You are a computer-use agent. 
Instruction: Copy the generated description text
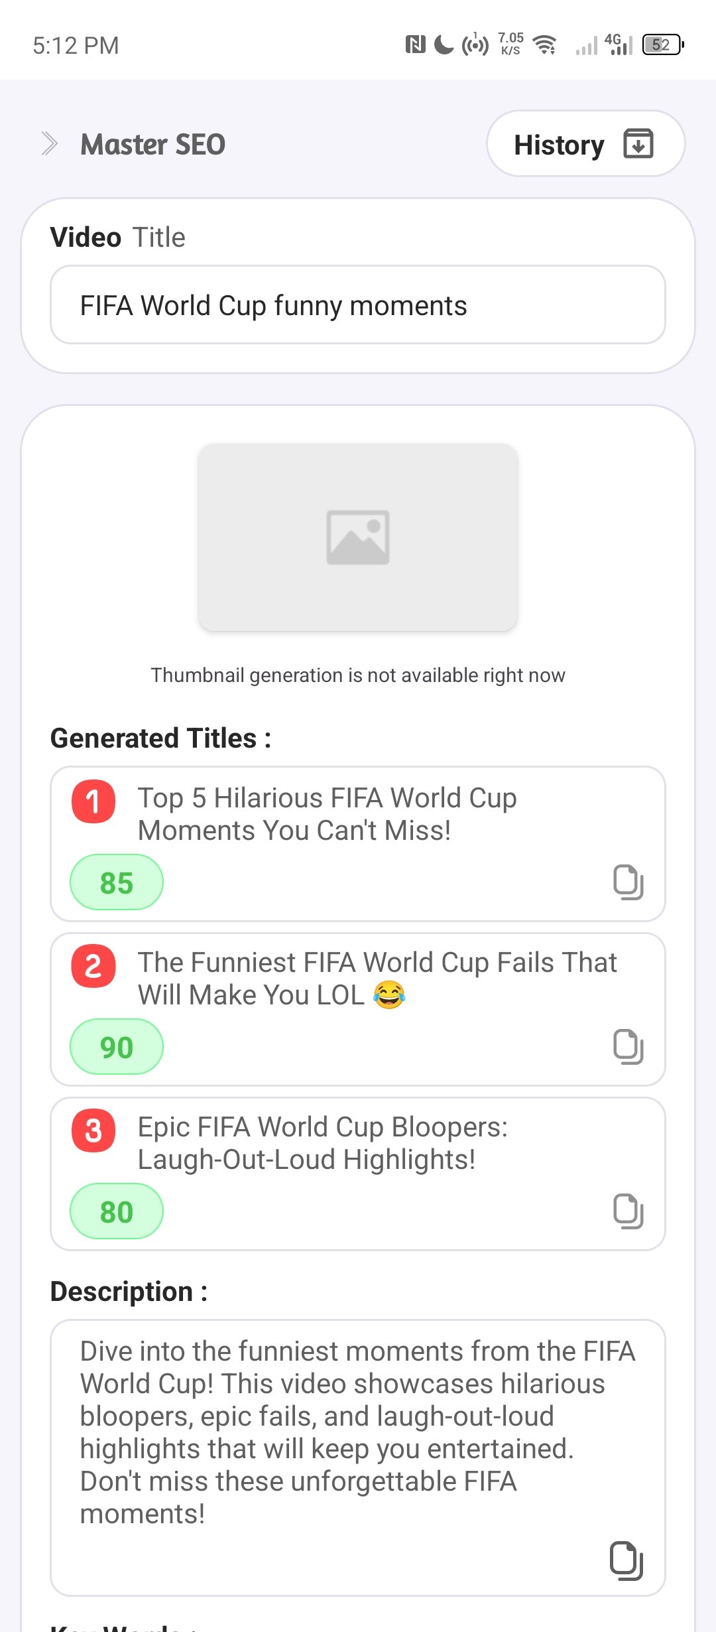[x=626, y=1561]
